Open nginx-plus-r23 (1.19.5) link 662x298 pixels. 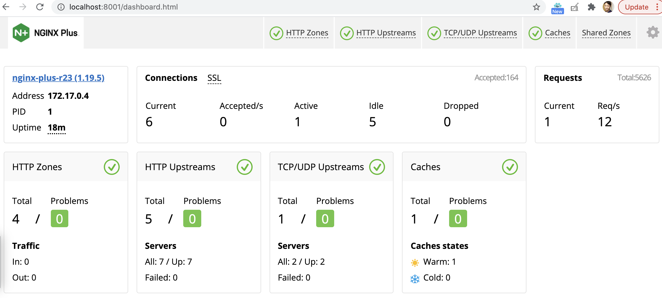58,78
